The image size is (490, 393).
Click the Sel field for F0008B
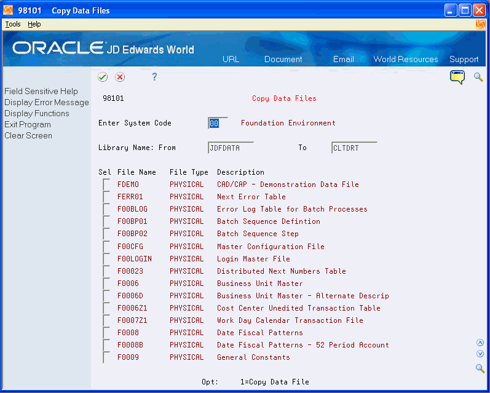(106, 345)
